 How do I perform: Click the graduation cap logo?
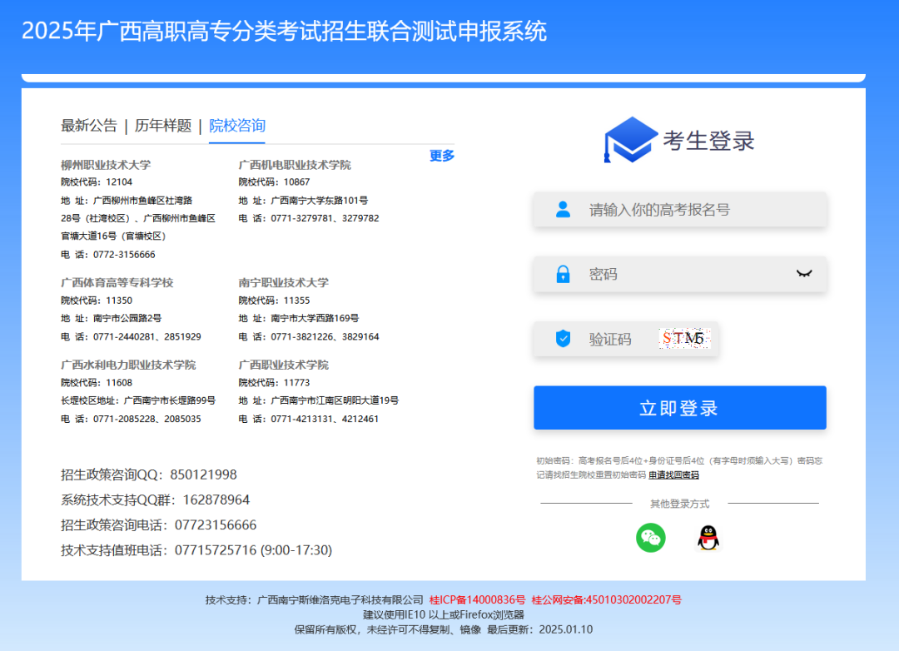pyautogui.click(x=630, y=139)
